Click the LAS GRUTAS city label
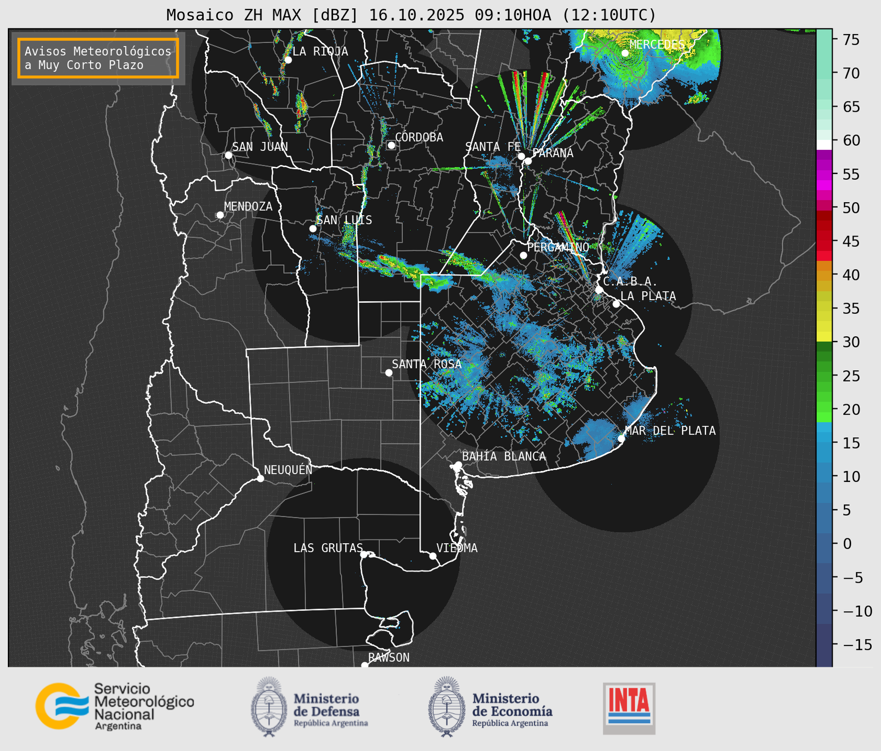The width and height of the screenshot is (881, 751). pyautogui.click(x=328, y=548)
